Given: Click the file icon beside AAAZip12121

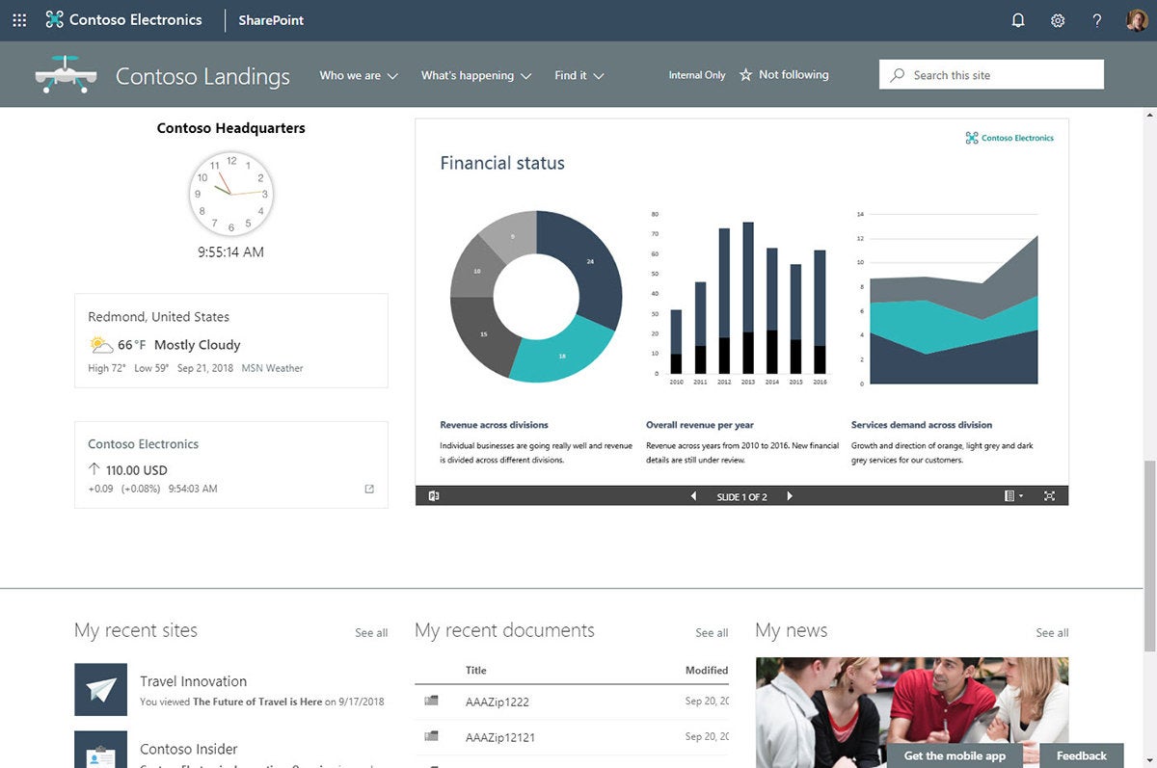Looking at the screenshot, I should click(431, 736).
